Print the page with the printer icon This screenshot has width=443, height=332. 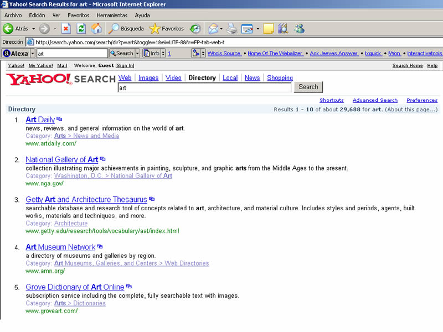[x=232, y=29]
